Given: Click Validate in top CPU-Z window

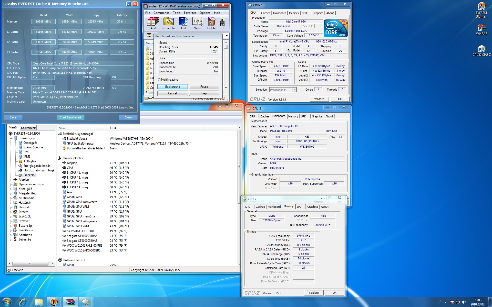Looking at the screenshot, I should click(x=319, y=99).
